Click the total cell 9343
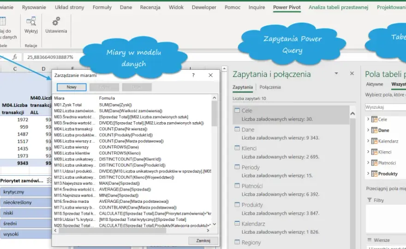This screenshot has width=406, height=249. (15, 163)
